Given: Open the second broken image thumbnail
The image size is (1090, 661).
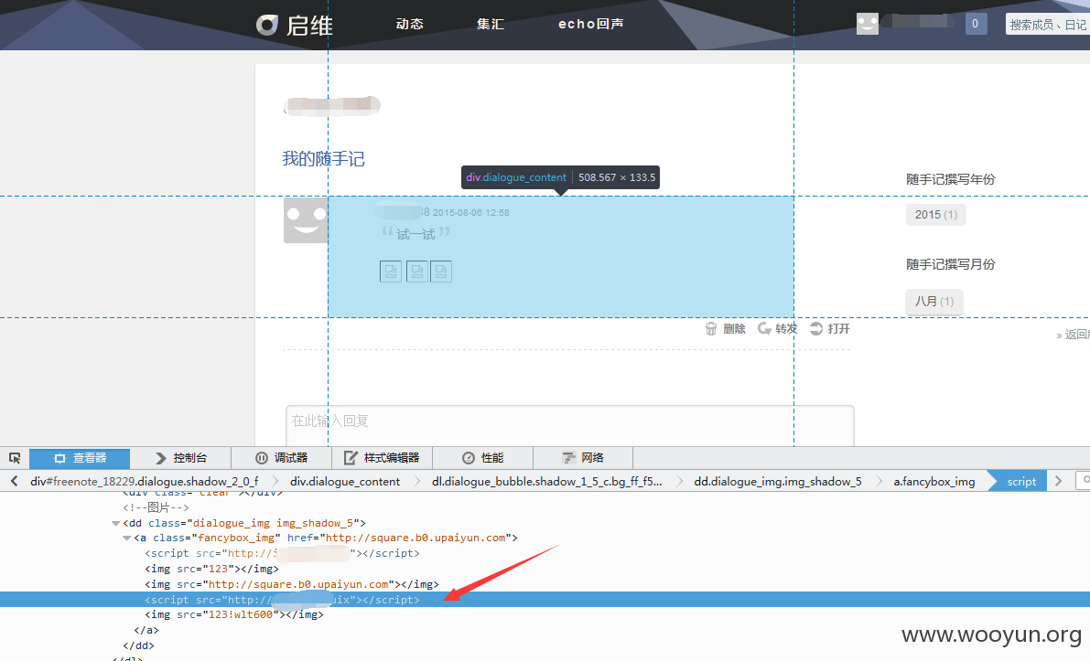Looking at the screenshot, I should pos(417,272).
